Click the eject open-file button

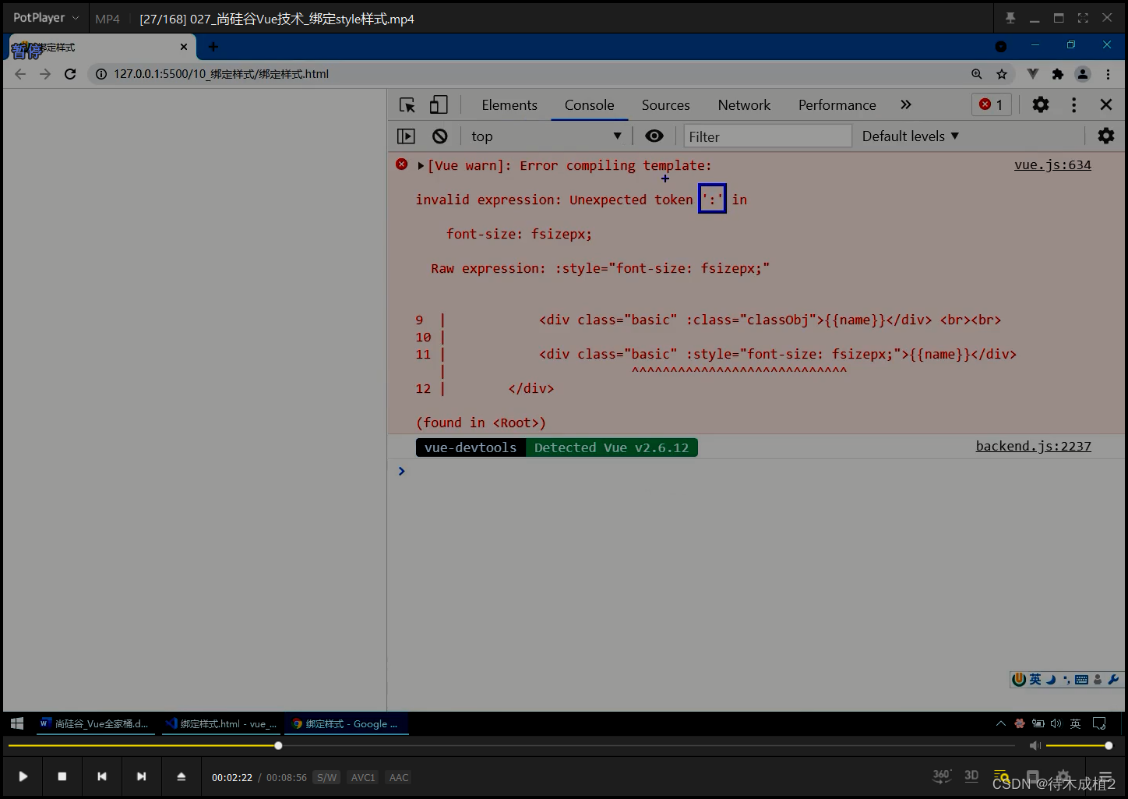pos(182,776)
